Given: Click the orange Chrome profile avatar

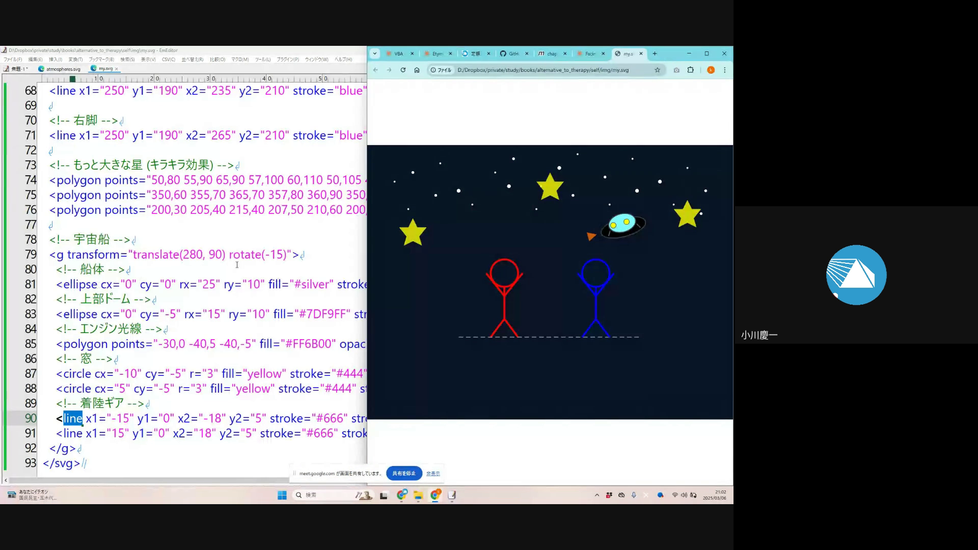Looking at the screenshot, I should (x=711, y=70).
